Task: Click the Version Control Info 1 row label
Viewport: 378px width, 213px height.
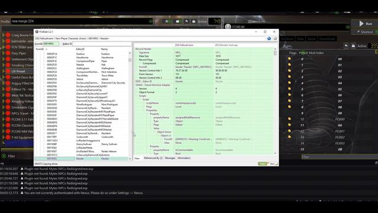Action: click(151, 70)
